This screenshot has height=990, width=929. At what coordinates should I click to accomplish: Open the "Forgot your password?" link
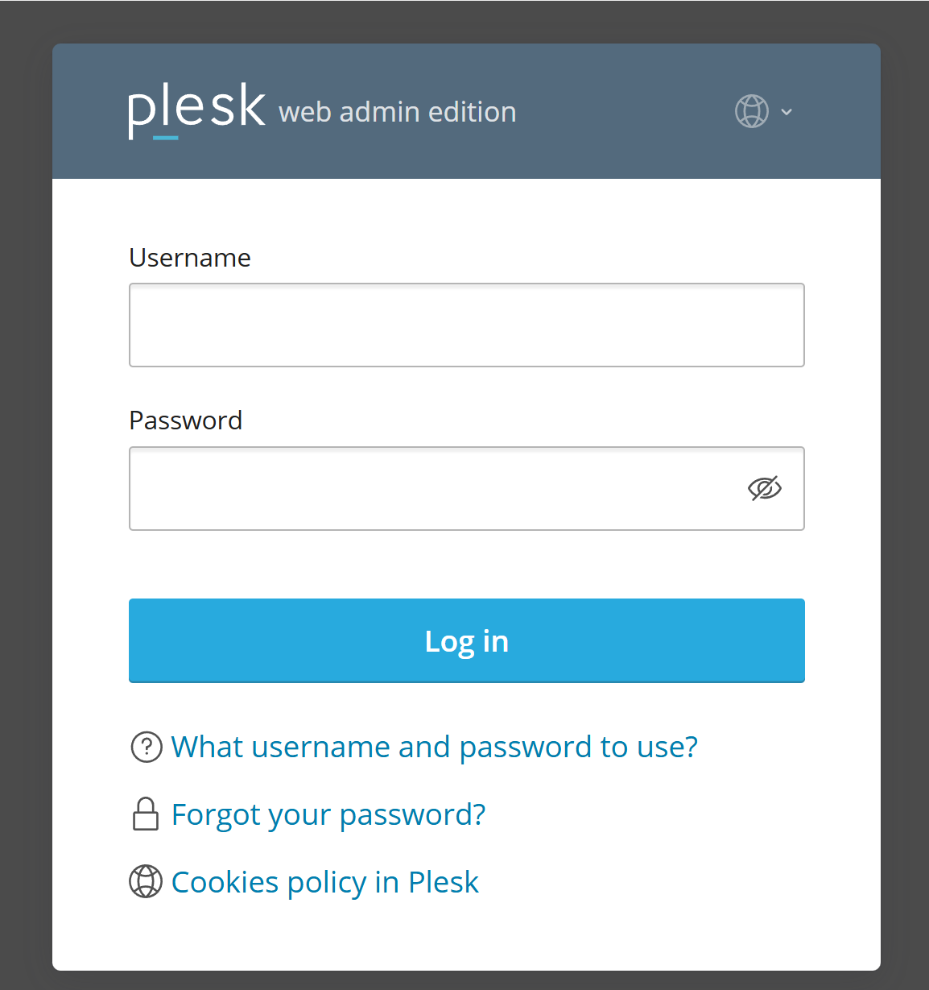tap(328, 814)
